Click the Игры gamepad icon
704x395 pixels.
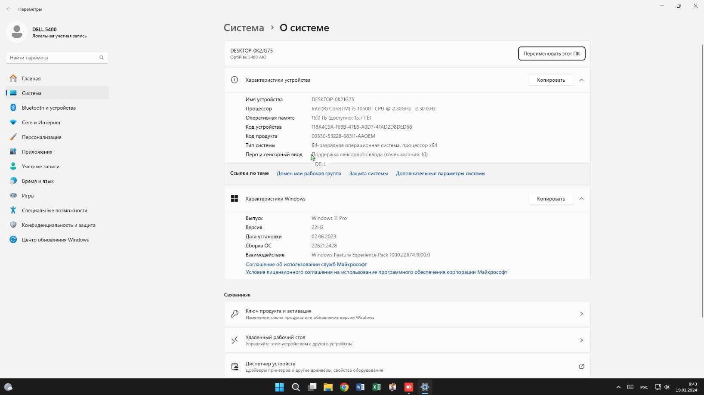13,196
